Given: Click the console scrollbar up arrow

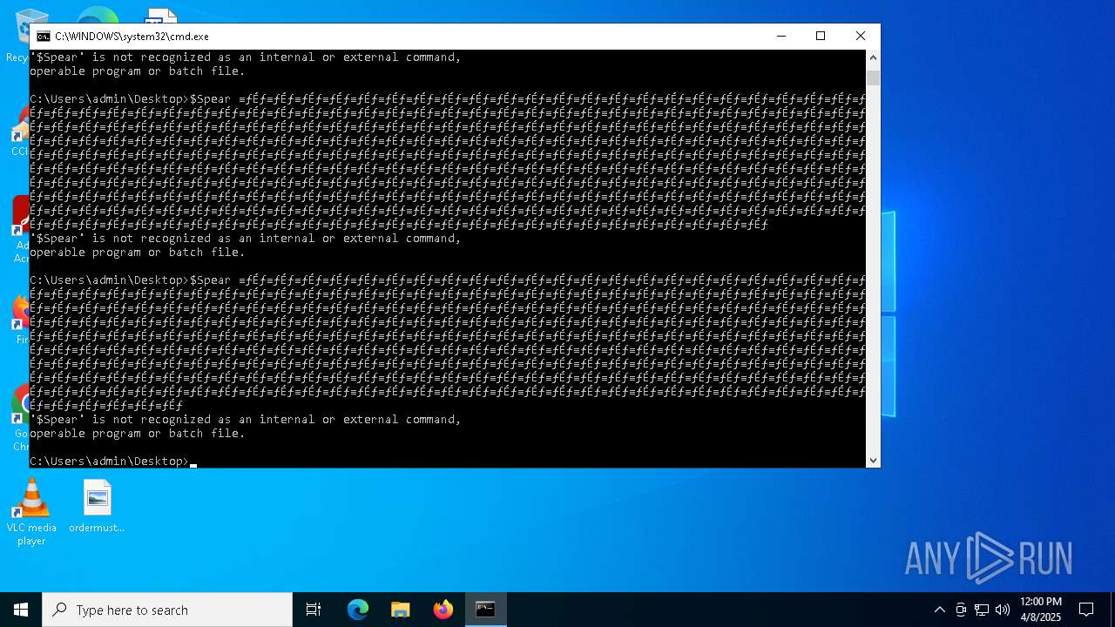Looking at the screenshot, I should click(873, 57).
